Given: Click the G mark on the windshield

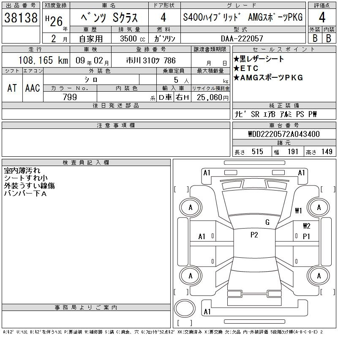Looking at the screenshot, I should (x=267, y=222).
